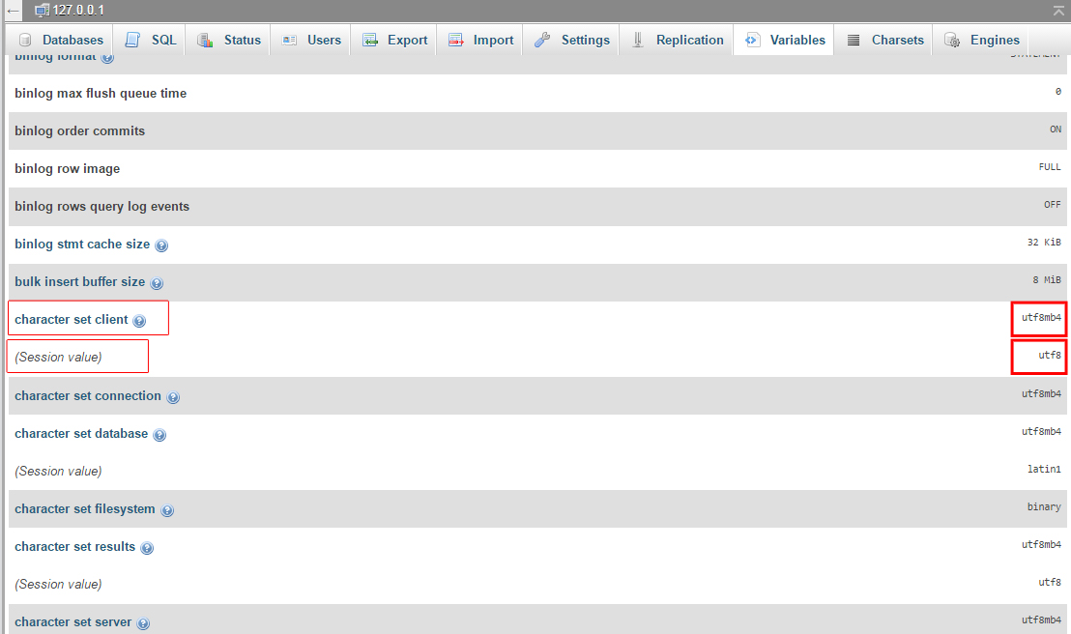The width and height of the screenshot is (1071, 634).
Task: Open help for binlog format
Action: [106, 57]
